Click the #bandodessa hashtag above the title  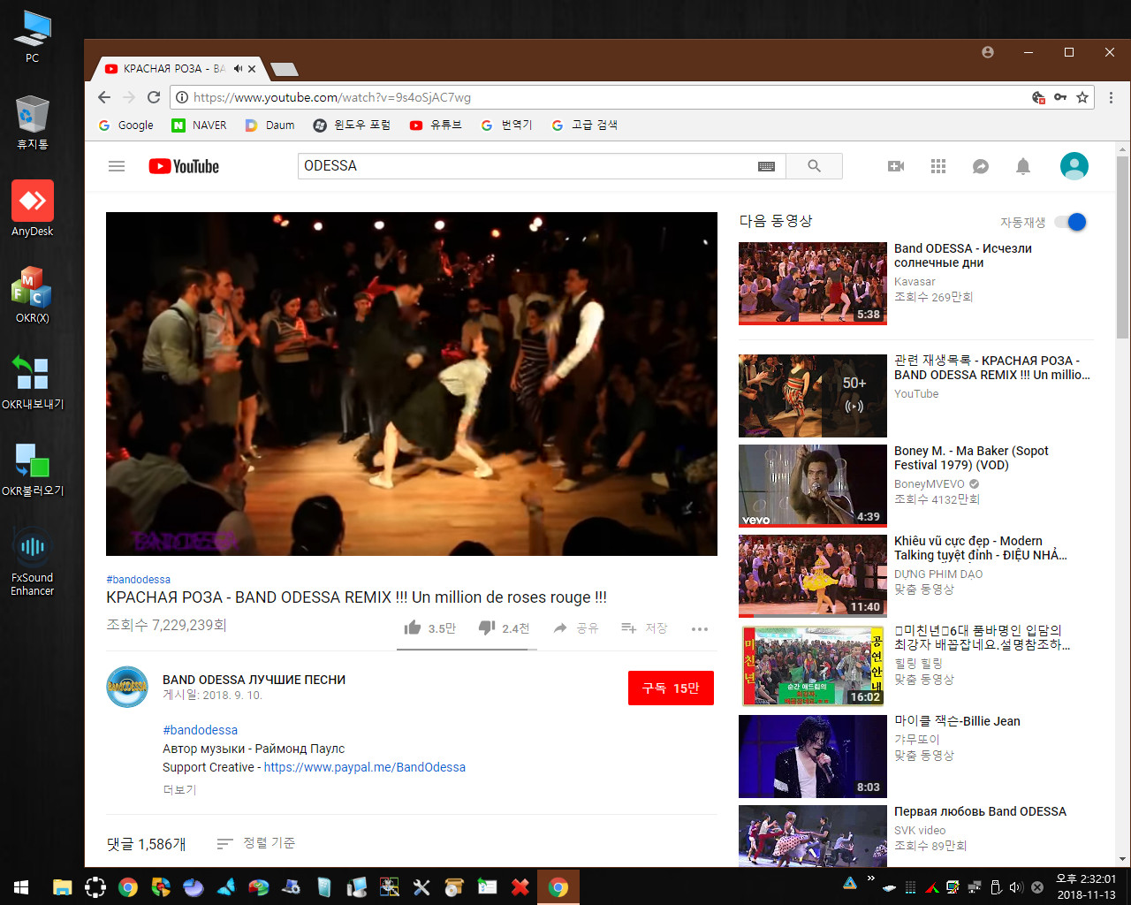tap(139, 580)
